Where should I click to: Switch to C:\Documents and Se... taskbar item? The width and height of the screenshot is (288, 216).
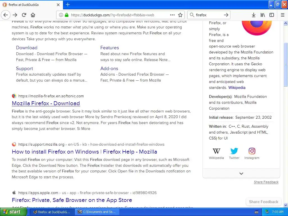click(x=97, y=212)
